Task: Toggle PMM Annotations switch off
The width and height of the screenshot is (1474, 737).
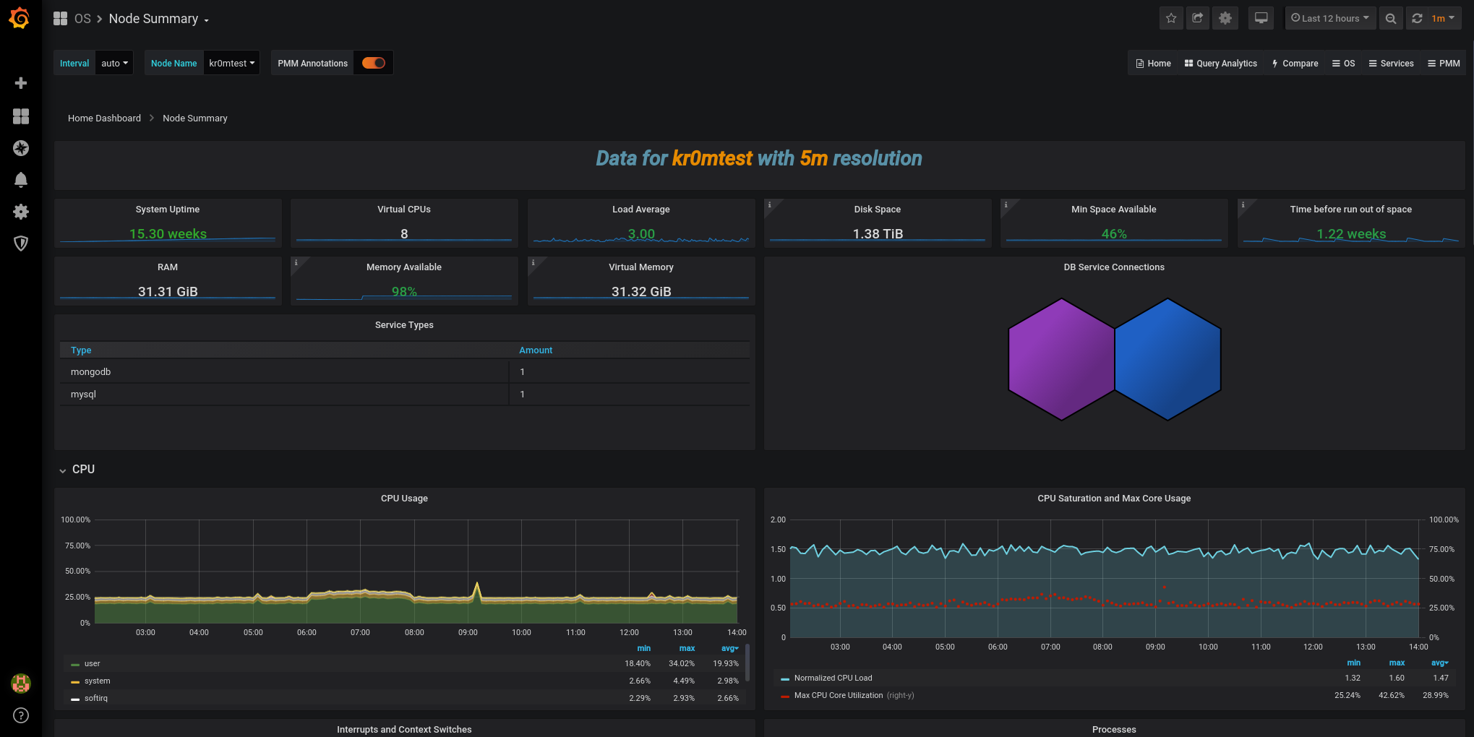Action: coord(374,63)
